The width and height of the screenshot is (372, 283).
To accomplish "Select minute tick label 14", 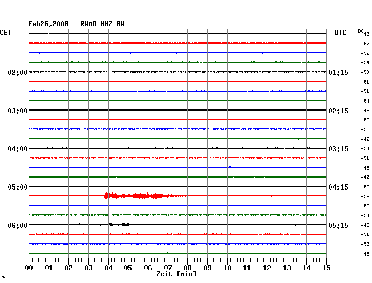I will coord(306,268).
